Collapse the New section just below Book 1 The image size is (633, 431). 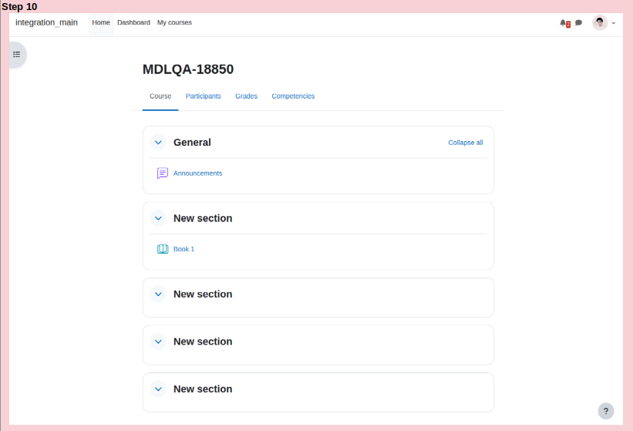pyautogui.click(x=158, y=295)
